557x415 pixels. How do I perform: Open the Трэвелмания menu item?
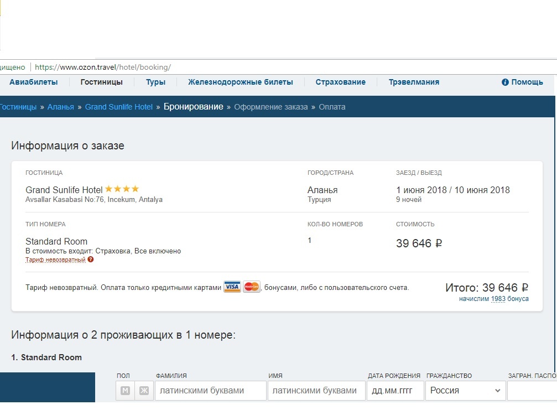click(x=414, y=82)
